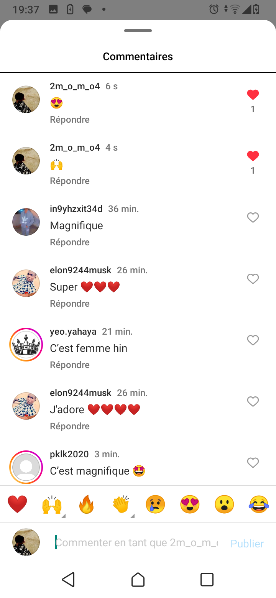
Task: Go to Android home button
Action: pyautogui.click(x=138, y=580)
